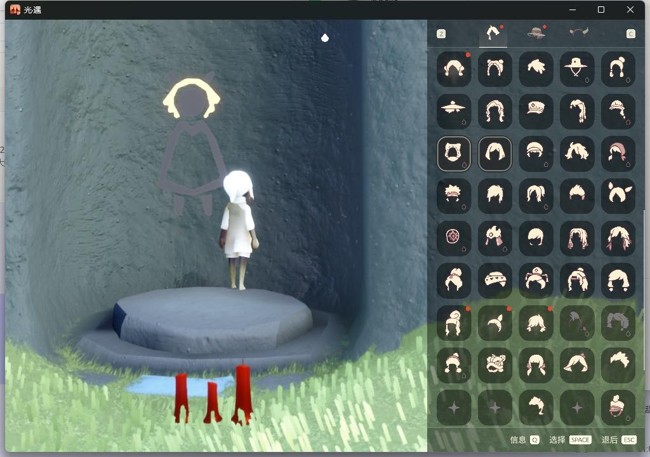
Task: Click the 信息 info button
Action: click(524, 440)
